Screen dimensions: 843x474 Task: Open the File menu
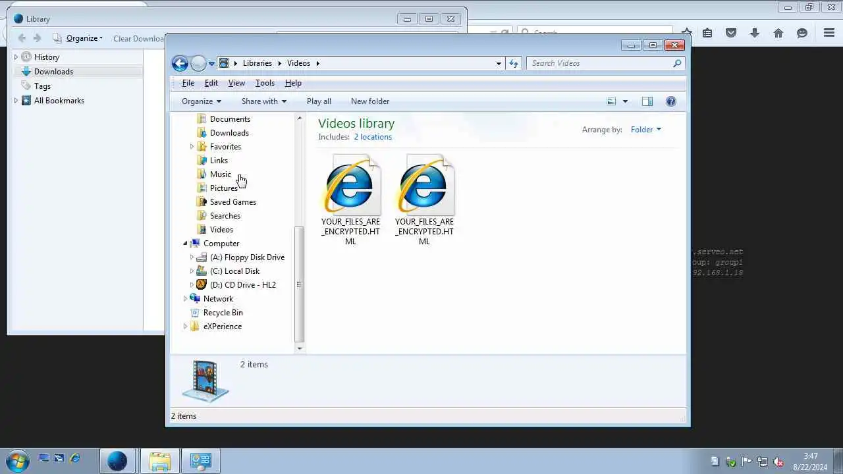(188, 83)
